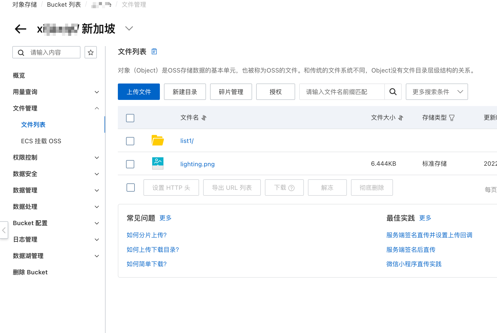Select ECS 挂载 OSS in sidebar
497x333 pixels.
point(41,141)
